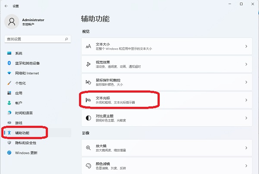Select 游戏 in the sidebar
259x174 pixels.
(19, 123)
